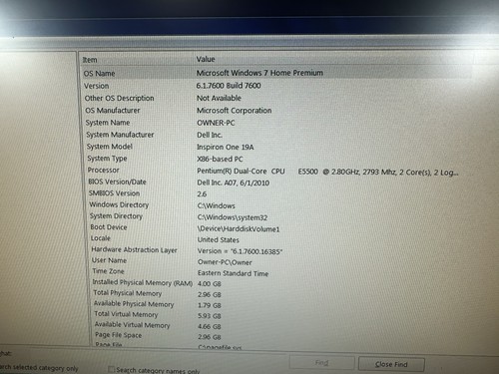Select the Hardware Abstraction Layer row
Screen dimensions: 499x374
[x=134, y=249]
